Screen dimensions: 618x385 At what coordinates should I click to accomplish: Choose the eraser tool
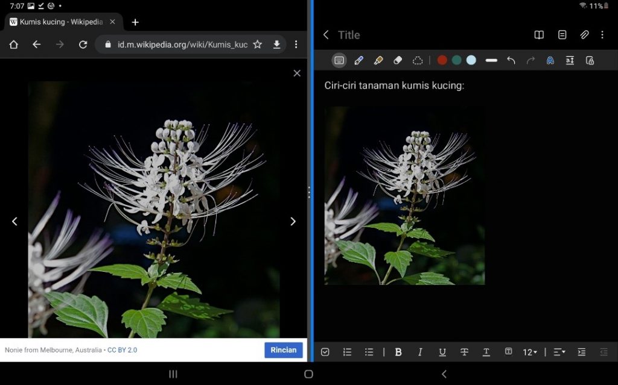click(x=398, y=60)
